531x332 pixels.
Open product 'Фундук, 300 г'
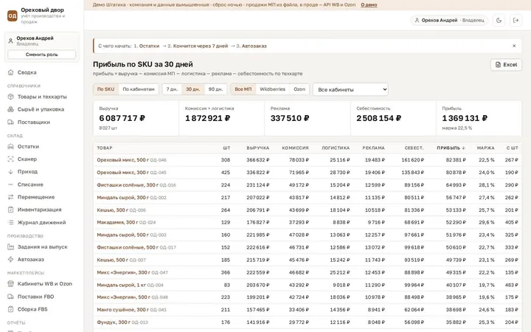coord(113,322)
